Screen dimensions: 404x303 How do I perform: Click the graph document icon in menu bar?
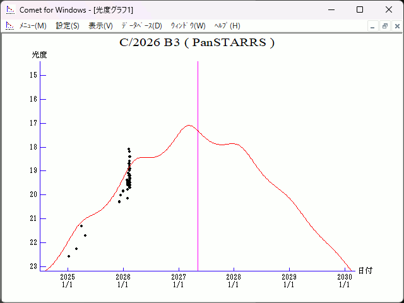tap(9, 26)
